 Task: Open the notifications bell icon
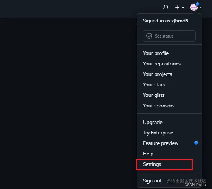(x=166, y=8)
